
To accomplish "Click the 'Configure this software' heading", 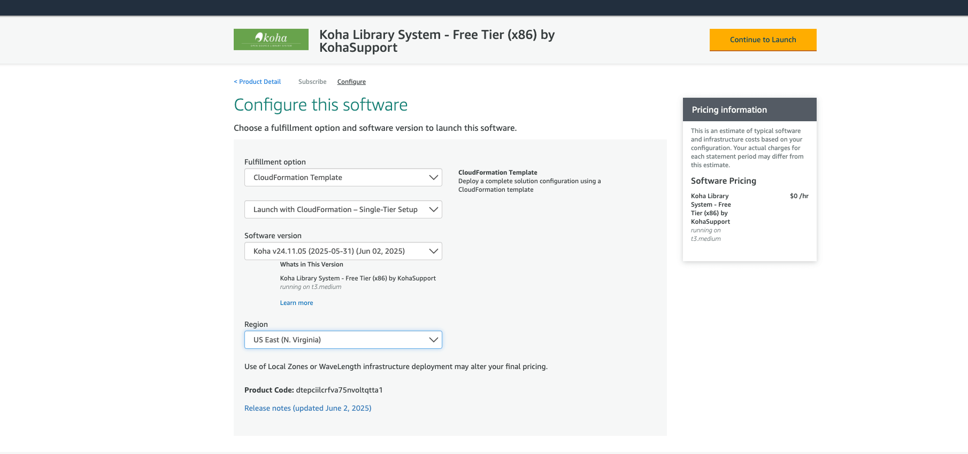I will pos(321,105).
